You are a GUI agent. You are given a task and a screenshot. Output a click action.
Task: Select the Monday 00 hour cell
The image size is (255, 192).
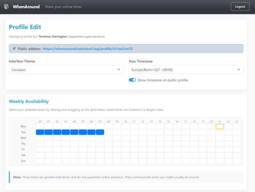[x=40, y=127]
